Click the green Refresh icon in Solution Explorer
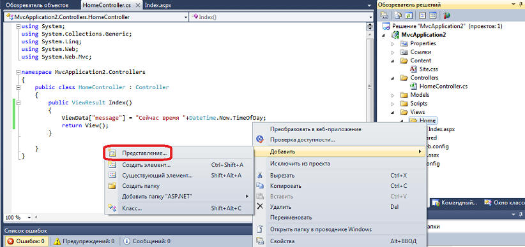Image resolution: width=525 pixels, height=247 pixels. tap(408, 15)
